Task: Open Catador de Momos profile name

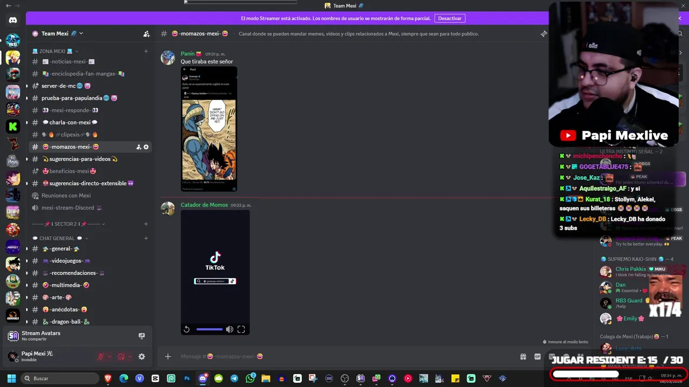Action: coord(204,205)
